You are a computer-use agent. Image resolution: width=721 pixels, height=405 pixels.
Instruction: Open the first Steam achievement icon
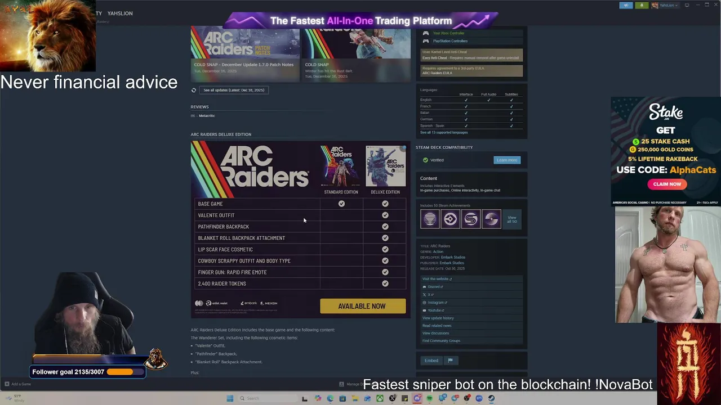coord(430,219)
